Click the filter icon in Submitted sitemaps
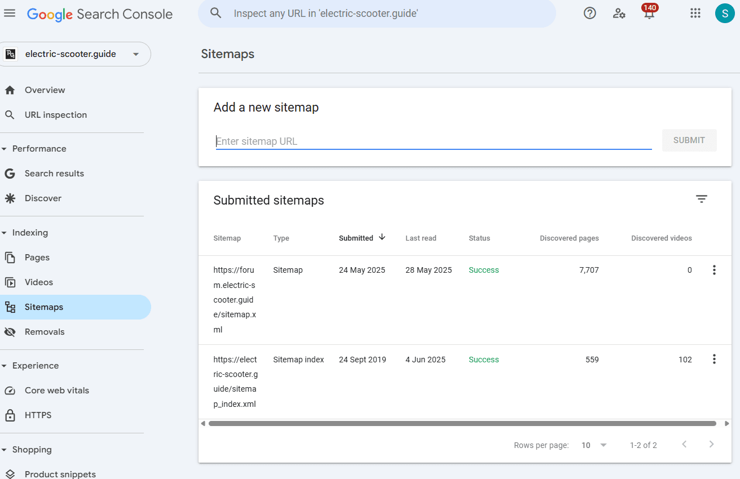740x479 pixels. tap(701, 199)
